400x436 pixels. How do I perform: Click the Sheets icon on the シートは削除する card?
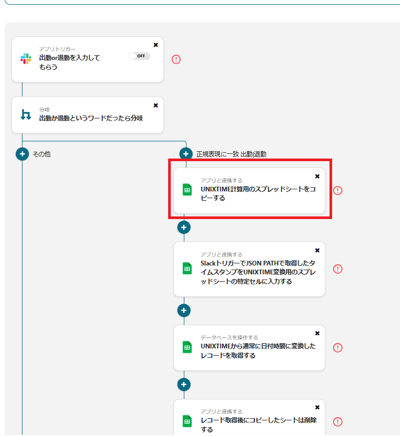pyautogui.click(x=187, y=421)
